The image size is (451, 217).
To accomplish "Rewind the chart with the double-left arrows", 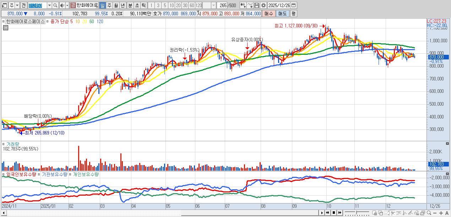I will 327,213.
